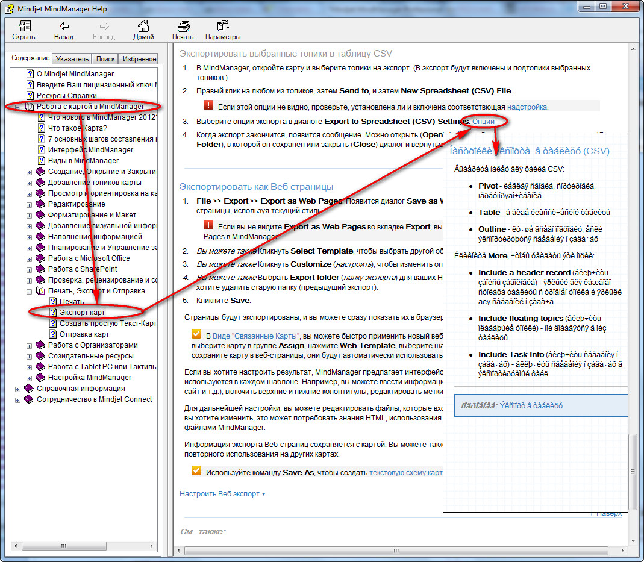Switch to the Содержание tab
The width and height of the screenshot is (644, 562).
point(30,58)
